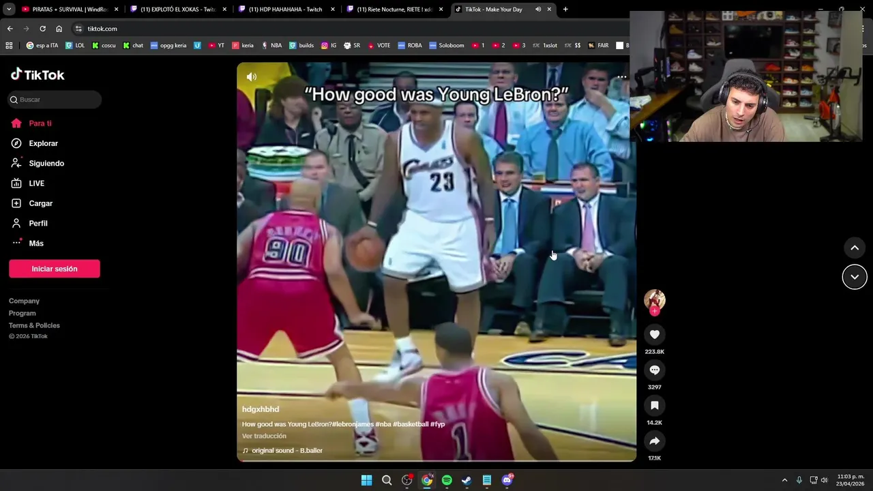873x491 pixels.
Task: Open the IG bookmark
Action: pos(329,46)
